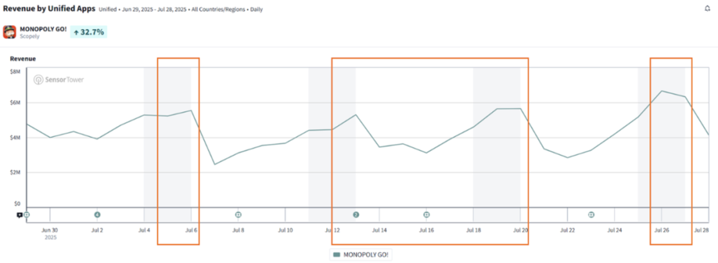Toggle the MONOPOLY GO! legend series label

[x=364, y=254]
